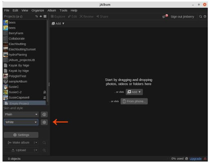Select the BerryFarm project
Screen dimensions: 210x163
pyautogui.click(x=25, y=33)
